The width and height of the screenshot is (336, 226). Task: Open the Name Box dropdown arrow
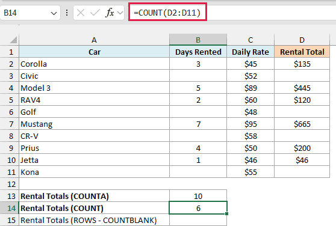54,13
